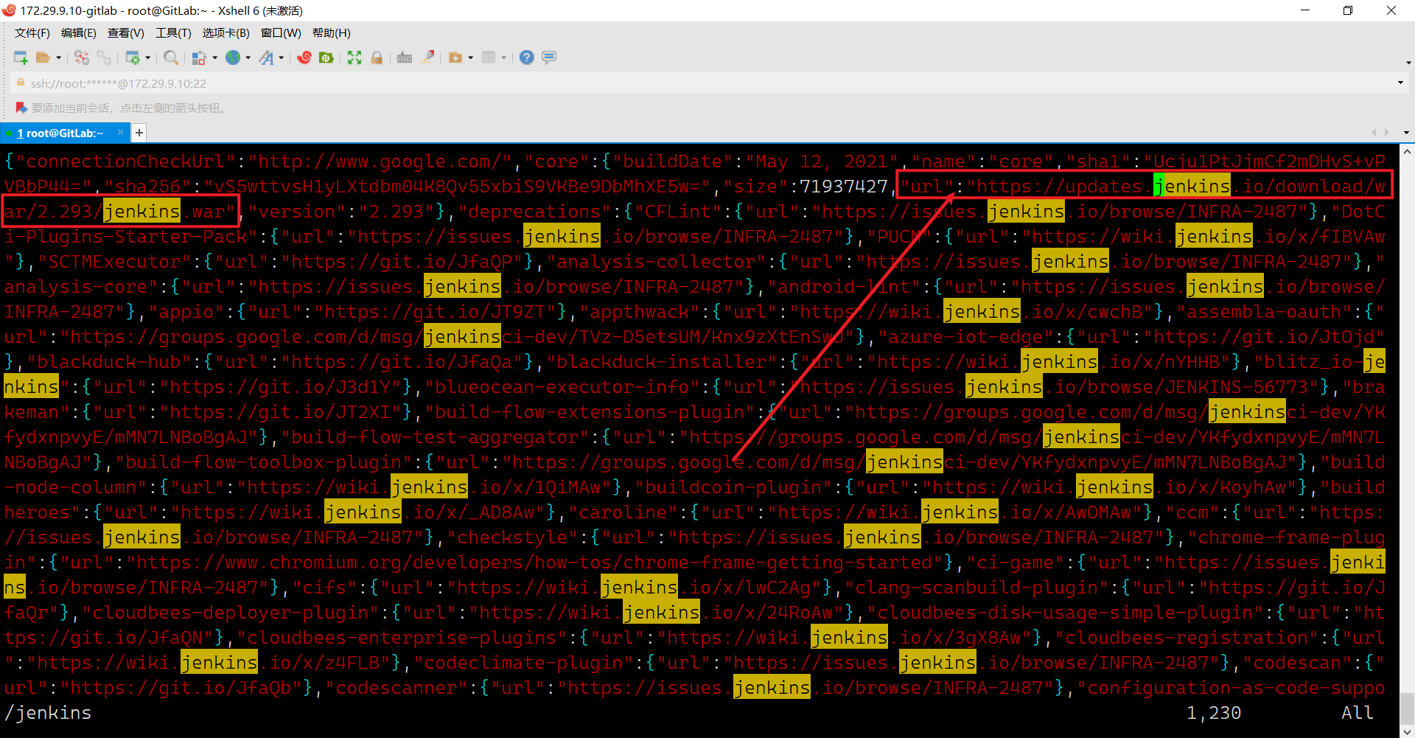Click the toolbar overflow arrow at far right

(1408, 63)
